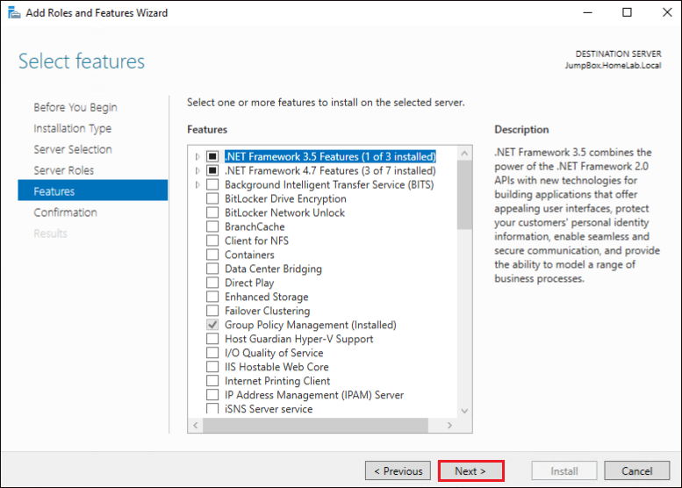The image size is (682, 488).
Task: Toggle .NET Framework 3.5 Features checkbox
Action: coord(212,156)
